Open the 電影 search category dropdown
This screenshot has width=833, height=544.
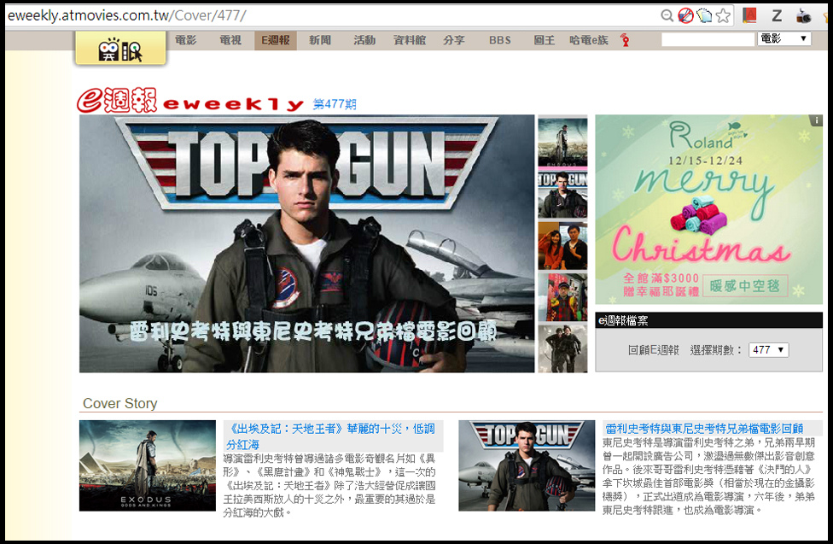click(784, 38)
